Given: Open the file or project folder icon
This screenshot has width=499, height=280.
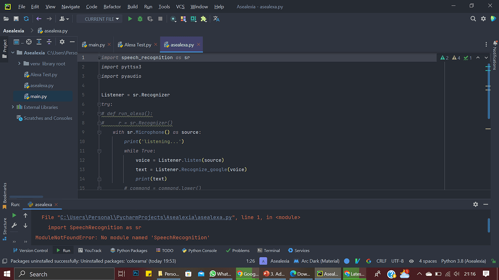Looking at the screenshot, I should tap(6, 19).
